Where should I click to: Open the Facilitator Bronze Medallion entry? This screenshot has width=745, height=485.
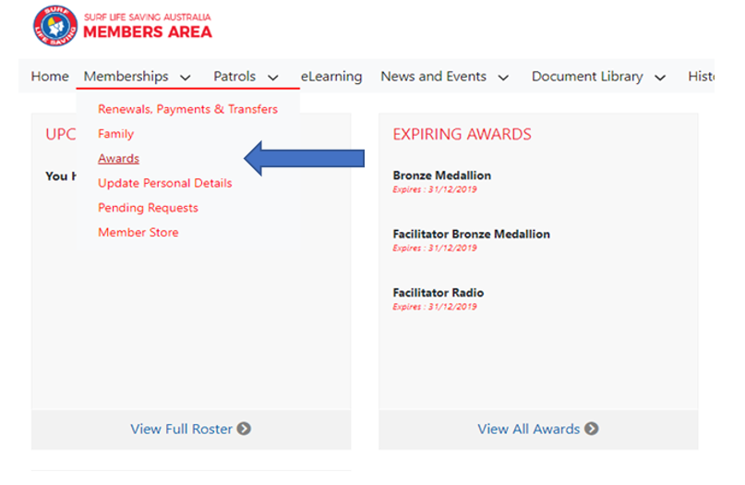coord(471,234)
